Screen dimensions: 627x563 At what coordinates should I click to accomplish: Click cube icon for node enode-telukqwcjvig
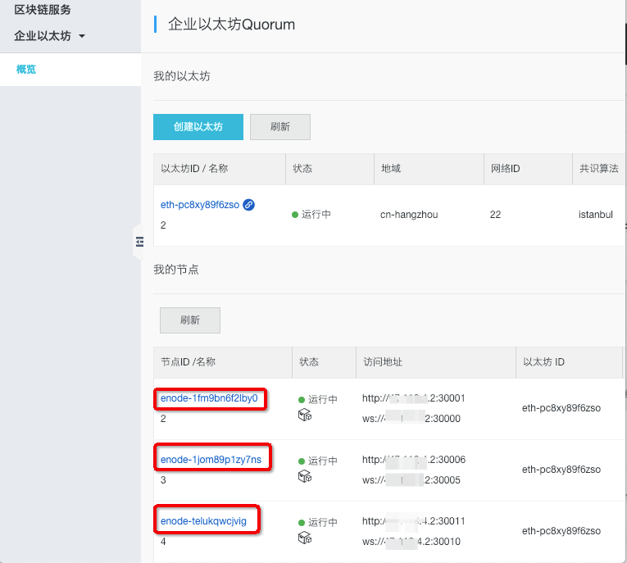(x=305, y=538)
